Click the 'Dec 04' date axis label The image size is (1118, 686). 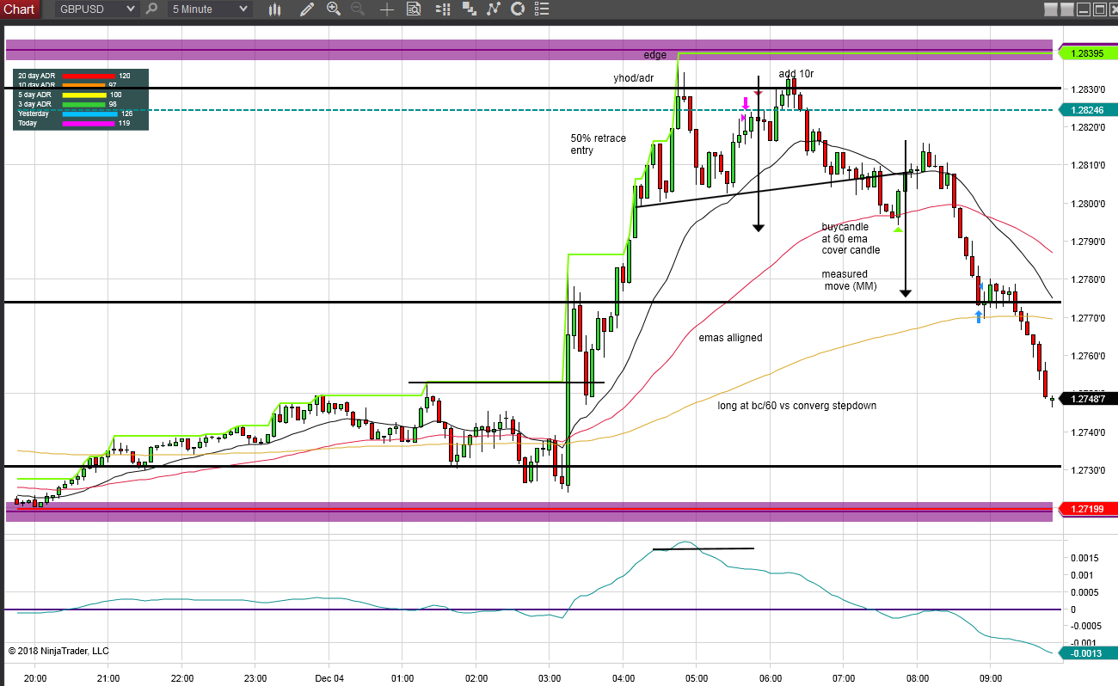click(329, 678)
